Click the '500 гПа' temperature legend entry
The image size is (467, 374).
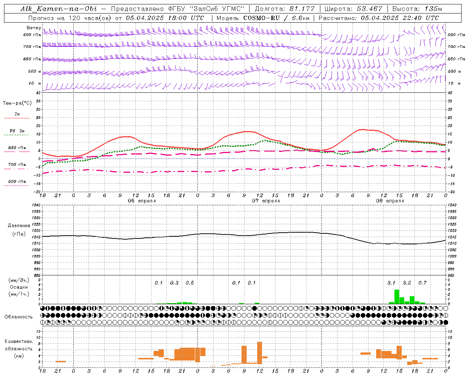17,182
